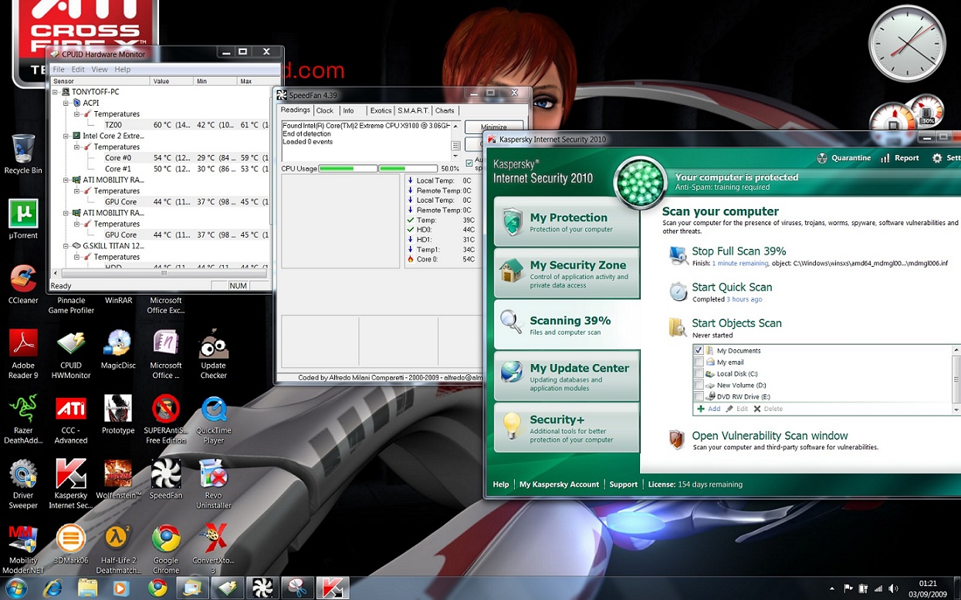Select CPUID HWMonitor desktop shortcut
Screen dimensions: 961x600
(x=71, y=354)
